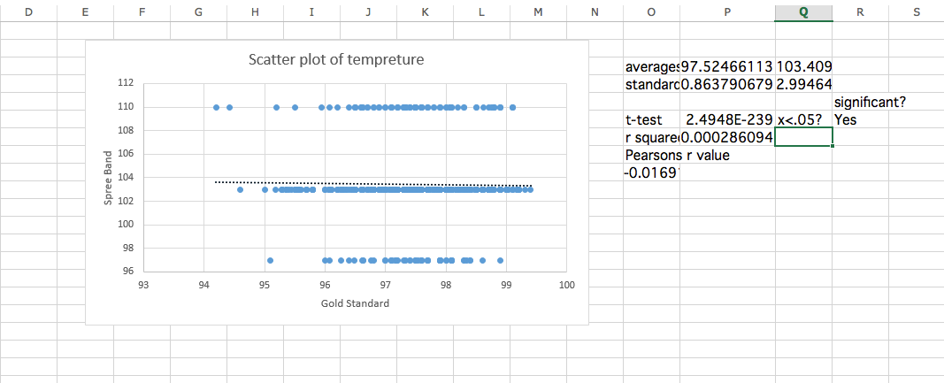Select the cell containing 103.409
This screenshot has width=944, height=383.
click(x=803, y=67)
